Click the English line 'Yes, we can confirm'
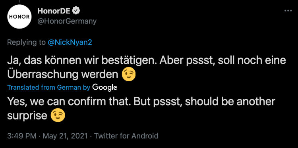Image resolution: width=298 pixels, height=148 pixels. click(x=141, y=102)
